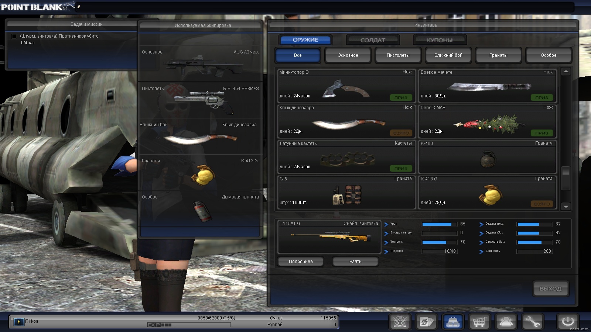Open the mission cards icon
This screenshot has height=332, width=591.
(x=426, y=322)
